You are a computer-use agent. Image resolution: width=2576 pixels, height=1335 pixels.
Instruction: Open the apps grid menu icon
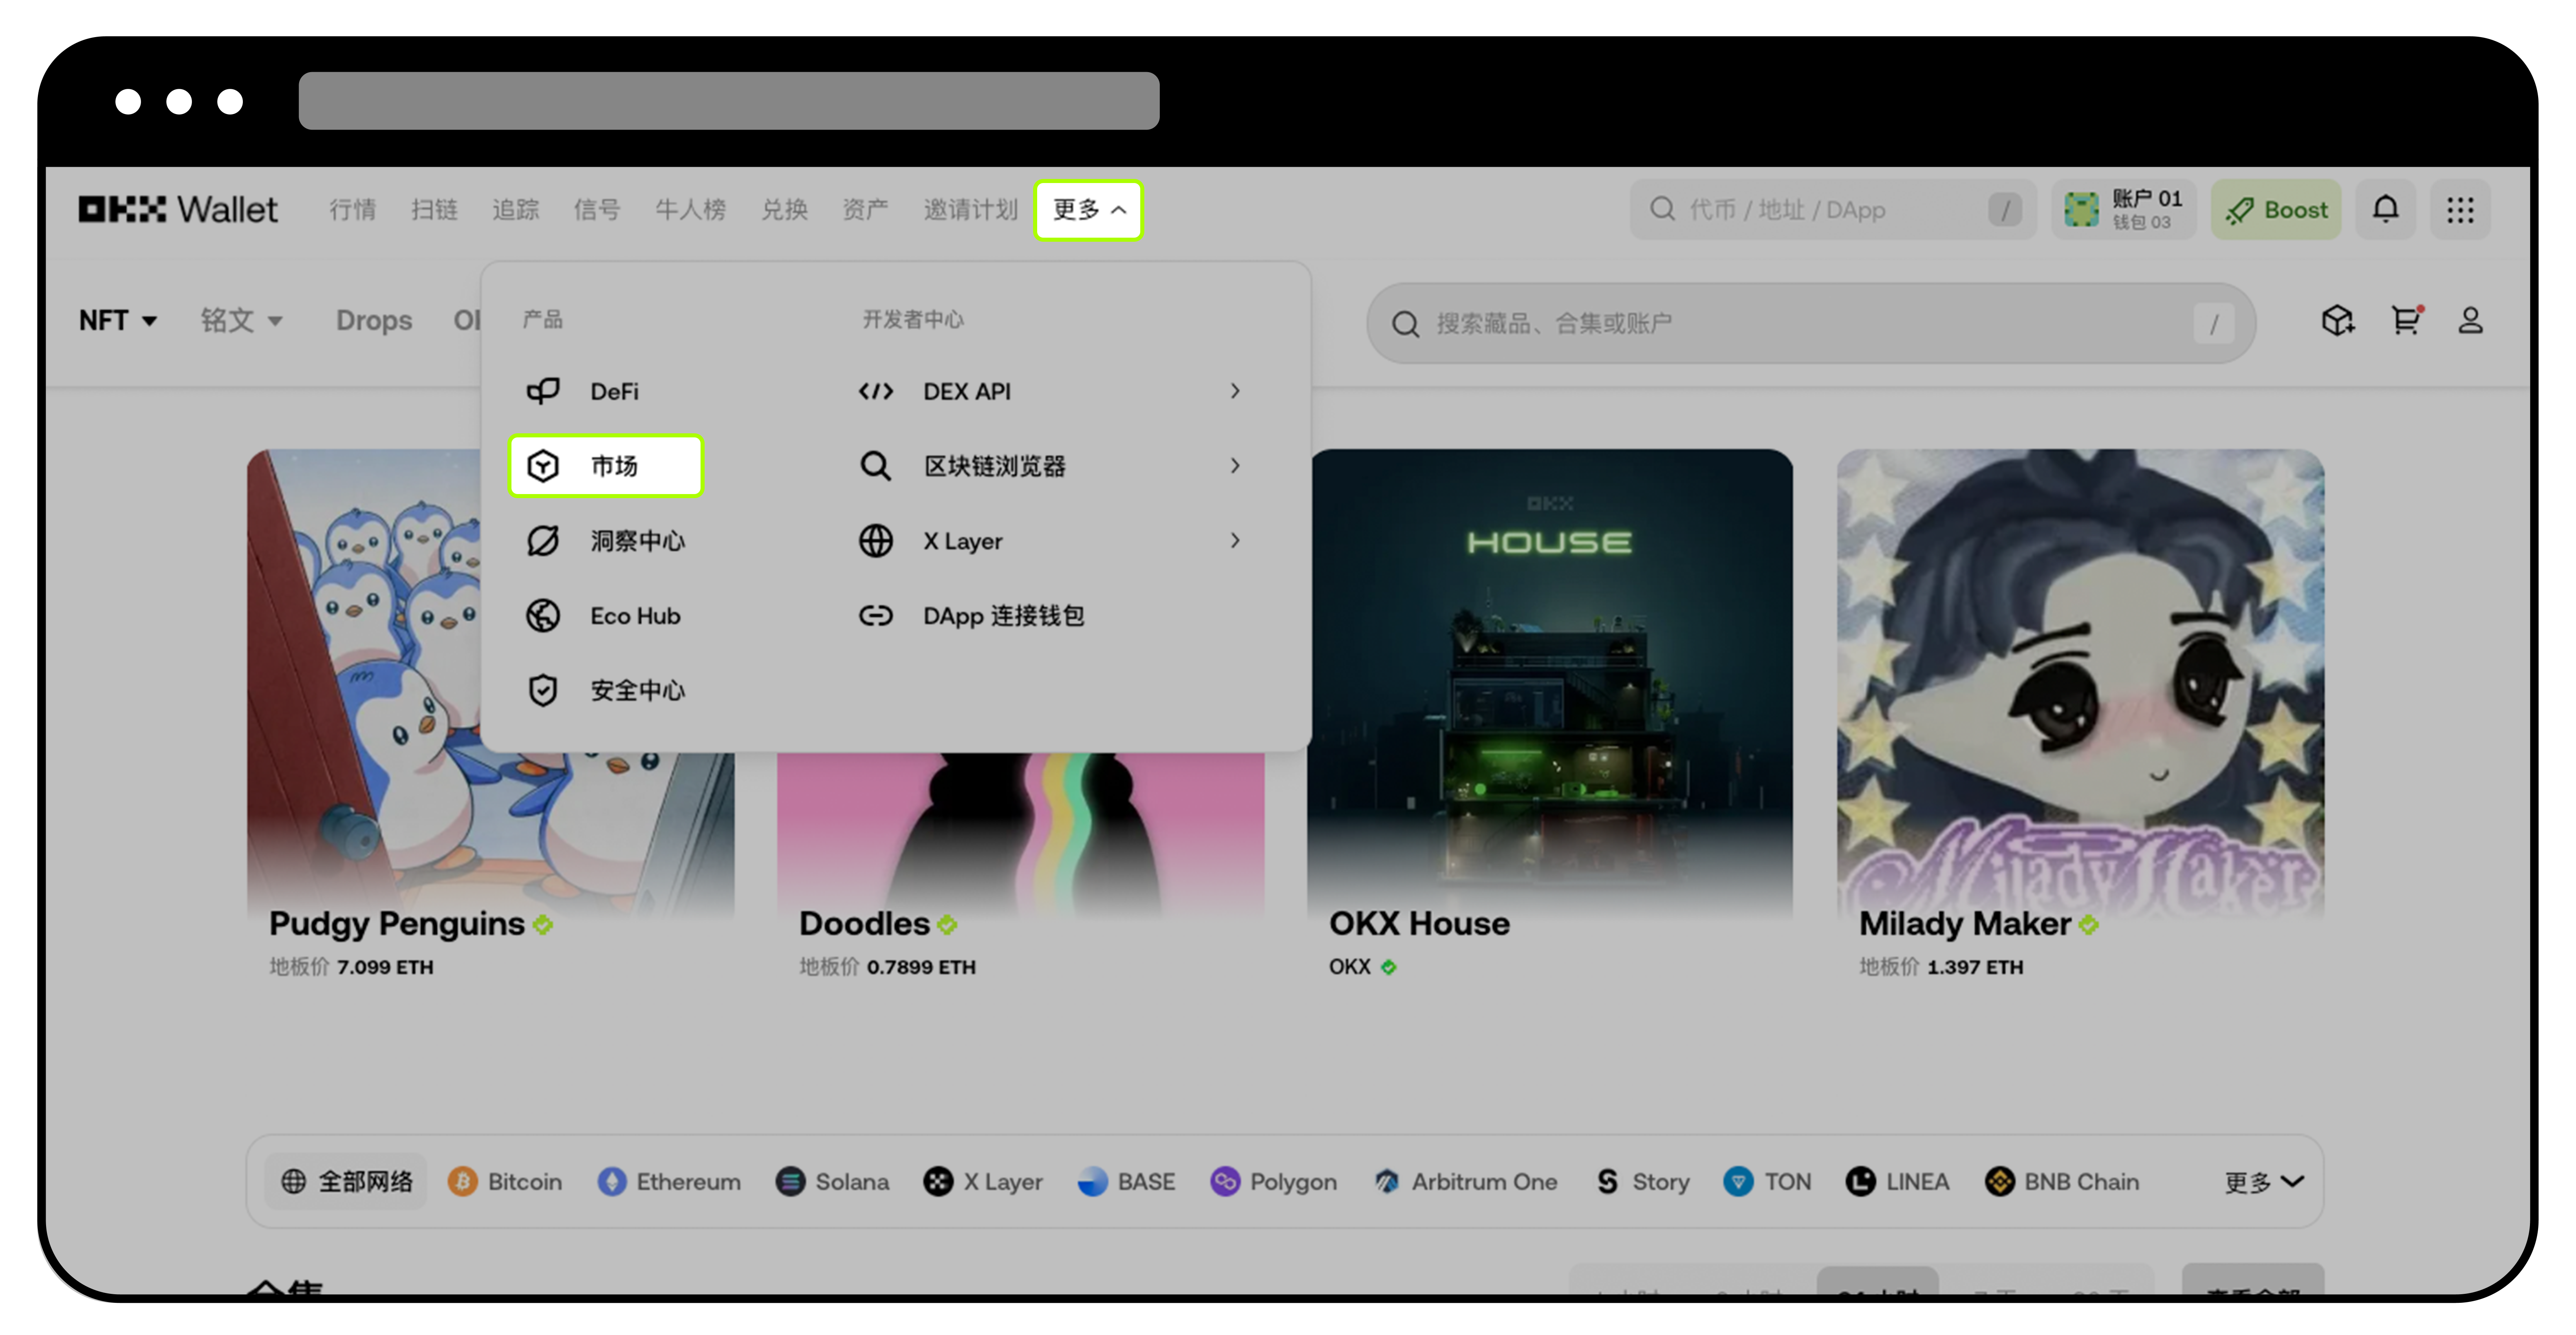[2460, 210]
